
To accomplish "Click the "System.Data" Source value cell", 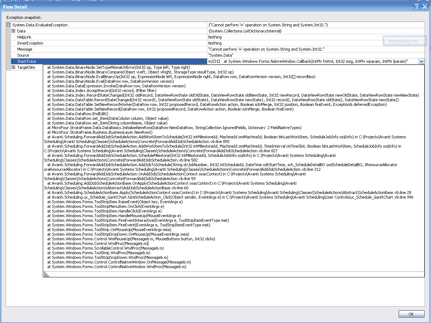I will [221, 55].
